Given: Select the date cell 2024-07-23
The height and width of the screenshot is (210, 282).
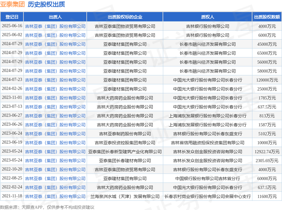Looking at the screenshot, I should (12, 80).
